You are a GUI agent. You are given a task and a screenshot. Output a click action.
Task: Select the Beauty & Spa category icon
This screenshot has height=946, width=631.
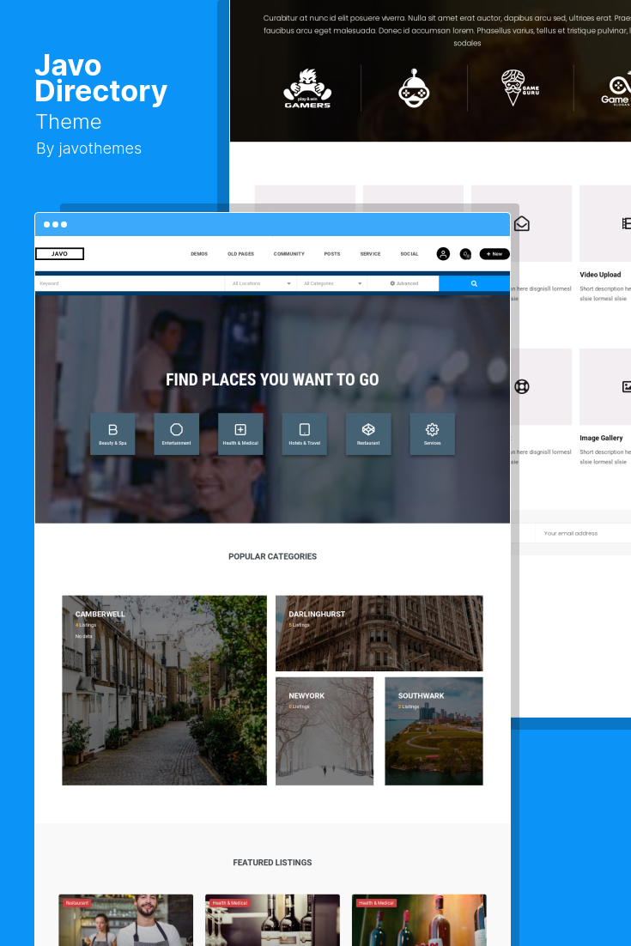(x=112, y=434)
